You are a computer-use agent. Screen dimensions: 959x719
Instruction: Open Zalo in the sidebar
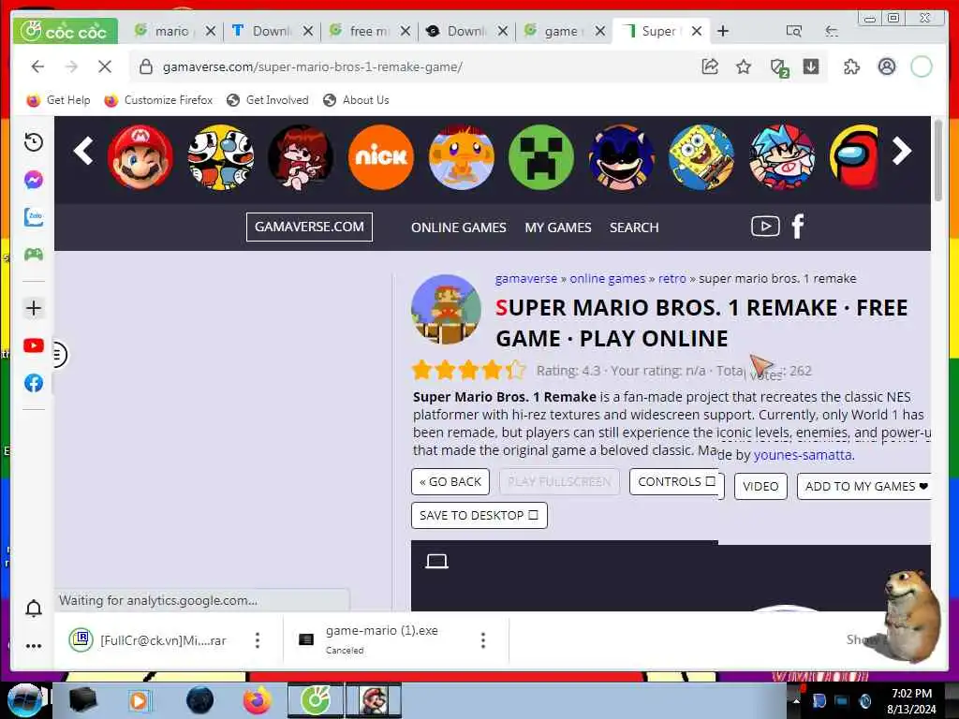point(34,217)
